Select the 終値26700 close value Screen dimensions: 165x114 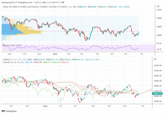coord(112,7)
